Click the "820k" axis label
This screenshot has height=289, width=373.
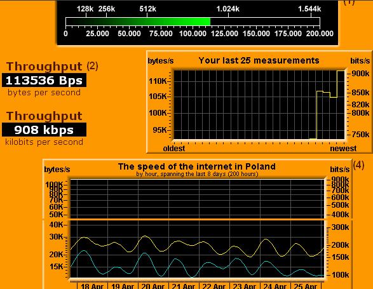click(x=360, y=104)
